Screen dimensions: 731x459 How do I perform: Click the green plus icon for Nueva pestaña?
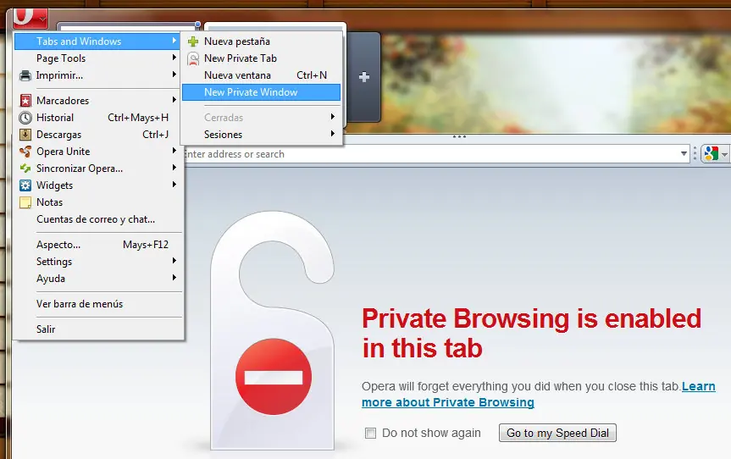tap(193, 41)
